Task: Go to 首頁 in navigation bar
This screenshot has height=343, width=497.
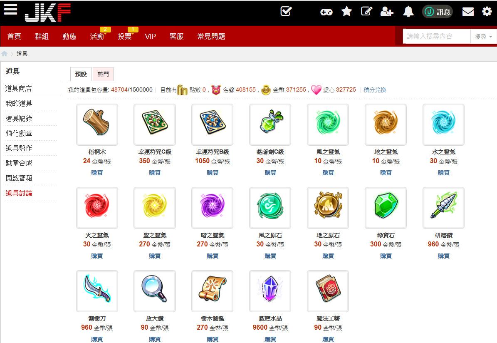Action: [x=14, y=37]
